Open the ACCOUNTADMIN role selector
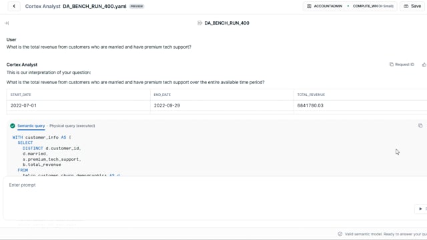This screenshot has height=240, width=427. pos(325,6)
